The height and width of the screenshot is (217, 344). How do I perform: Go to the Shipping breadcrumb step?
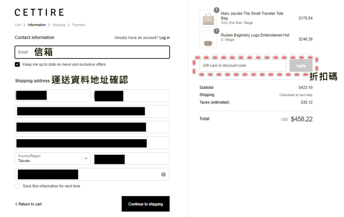click(59, 25)
